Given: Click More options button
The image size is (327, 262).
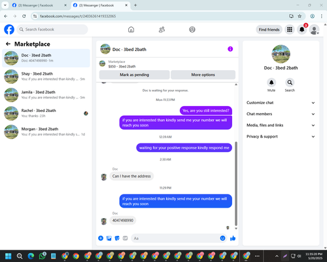Looking at the screenshot, I should coord(203,75).
